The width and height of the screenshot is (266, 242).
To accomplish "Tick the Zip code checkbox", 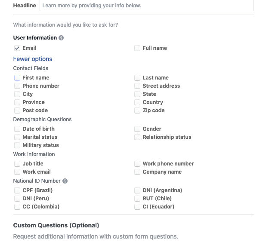I will [137, 110].
